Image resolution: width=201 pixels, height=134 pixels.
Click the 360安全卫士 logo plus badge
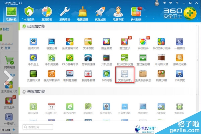click(x=190, y=13)
